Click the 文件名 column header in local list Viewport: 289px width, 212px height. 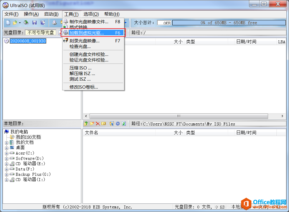92,133
